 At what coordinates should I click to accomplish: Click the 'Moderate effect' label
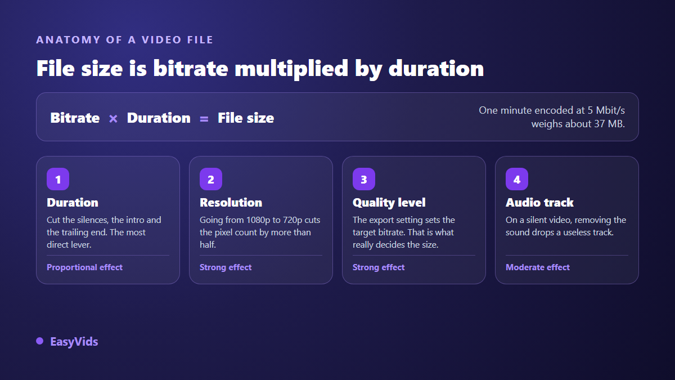click(538, 267)
